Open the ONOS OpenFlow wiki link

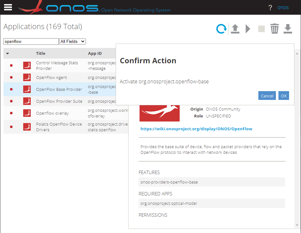coord(196,129)
